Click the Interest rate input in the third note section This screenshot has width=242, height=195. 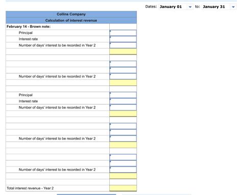123,101
